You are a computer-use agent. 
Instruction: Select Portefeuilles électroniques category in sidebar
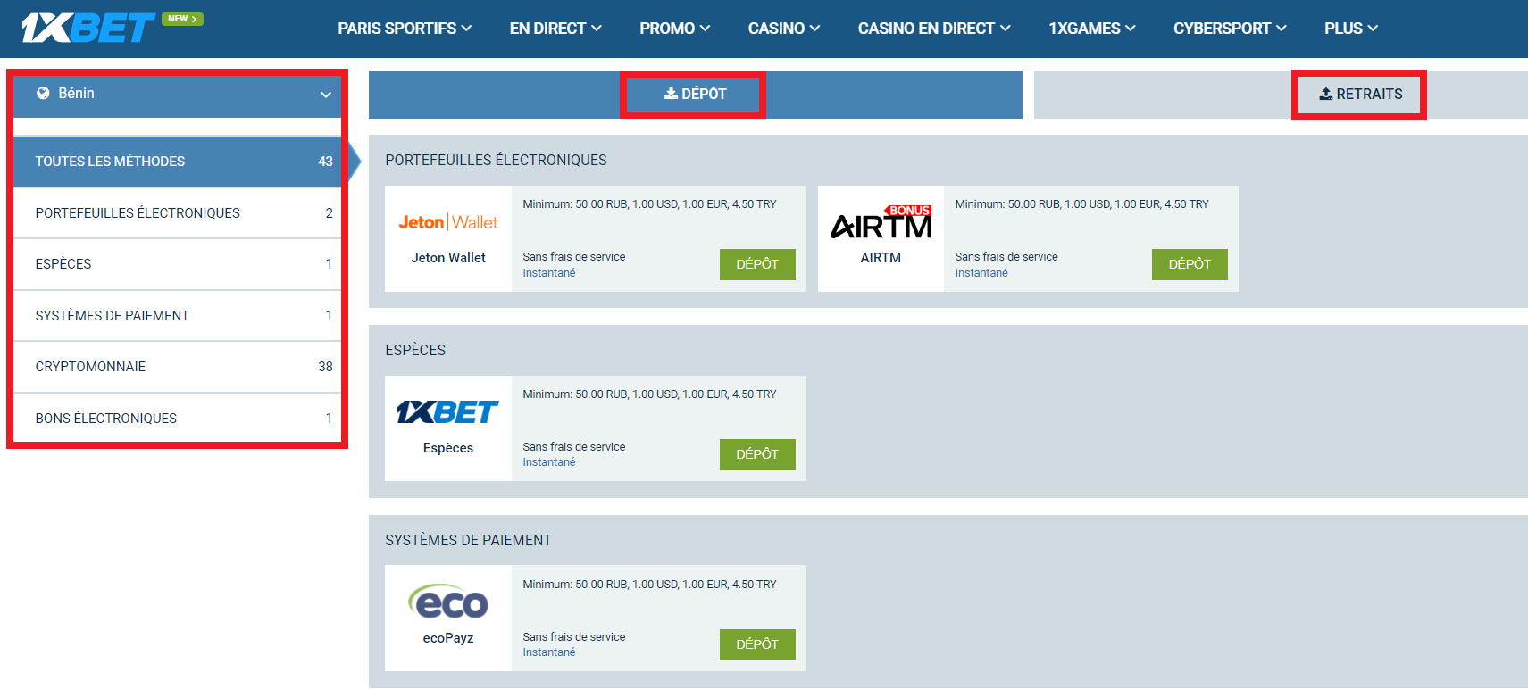point(177,213)
